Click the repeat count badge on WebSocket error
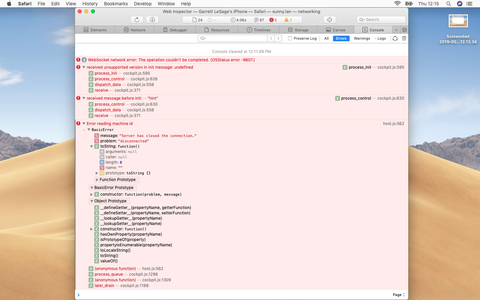The height and width of the screenshot is (300, 480). 84,60
